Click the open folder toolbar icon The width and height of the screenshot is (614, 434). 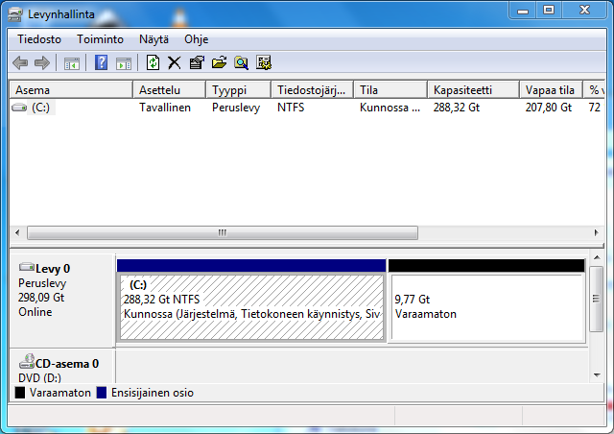pos(219,62)
